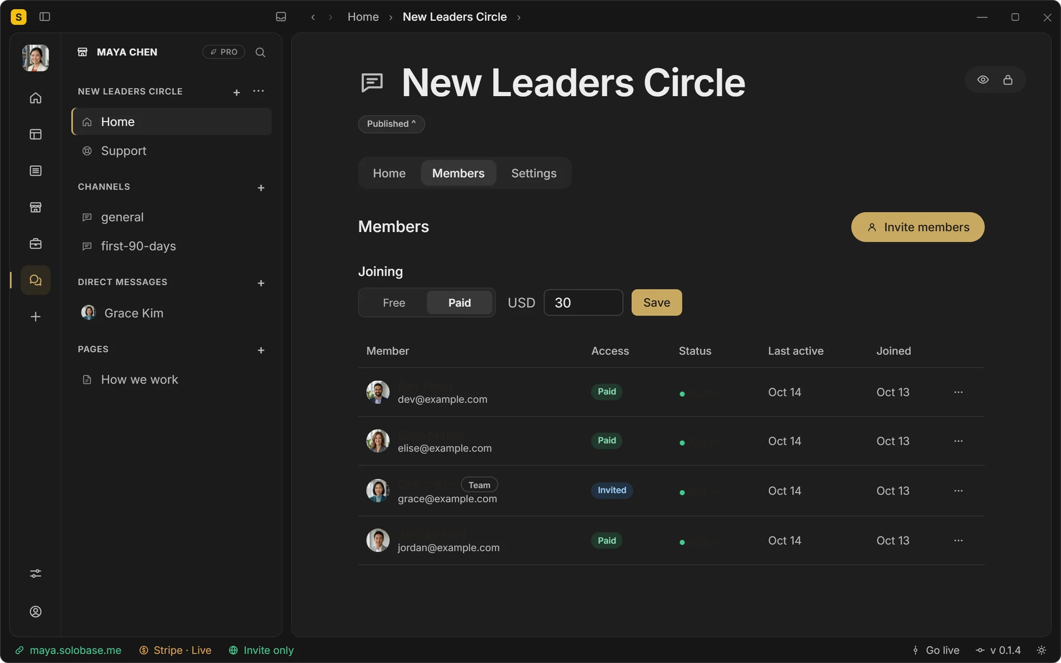Open options for elise@example.com row

[x=958, y=441]
